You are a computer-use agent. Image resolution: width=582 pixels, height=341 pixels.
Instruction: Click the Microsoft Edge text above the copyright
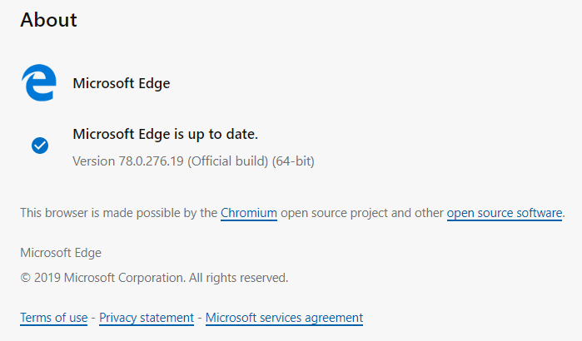[61, 253]
